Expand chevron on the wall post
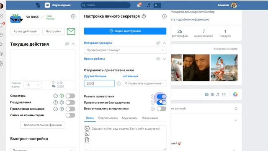 (236, 120)
